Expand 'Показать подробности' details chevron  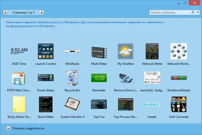coord(8,128)
